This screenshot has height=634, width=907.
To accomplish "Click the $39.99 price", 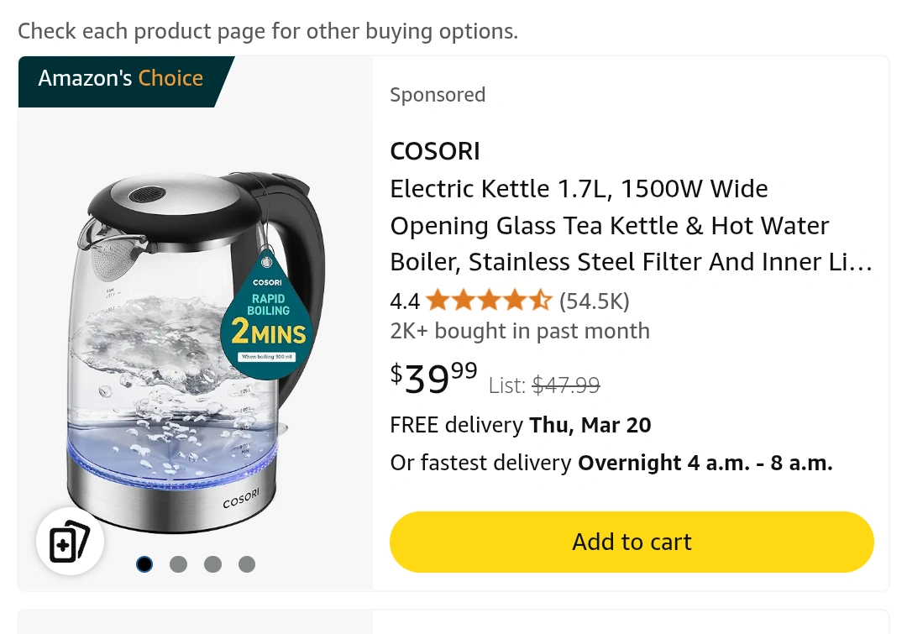I will (x=434, y=379).
